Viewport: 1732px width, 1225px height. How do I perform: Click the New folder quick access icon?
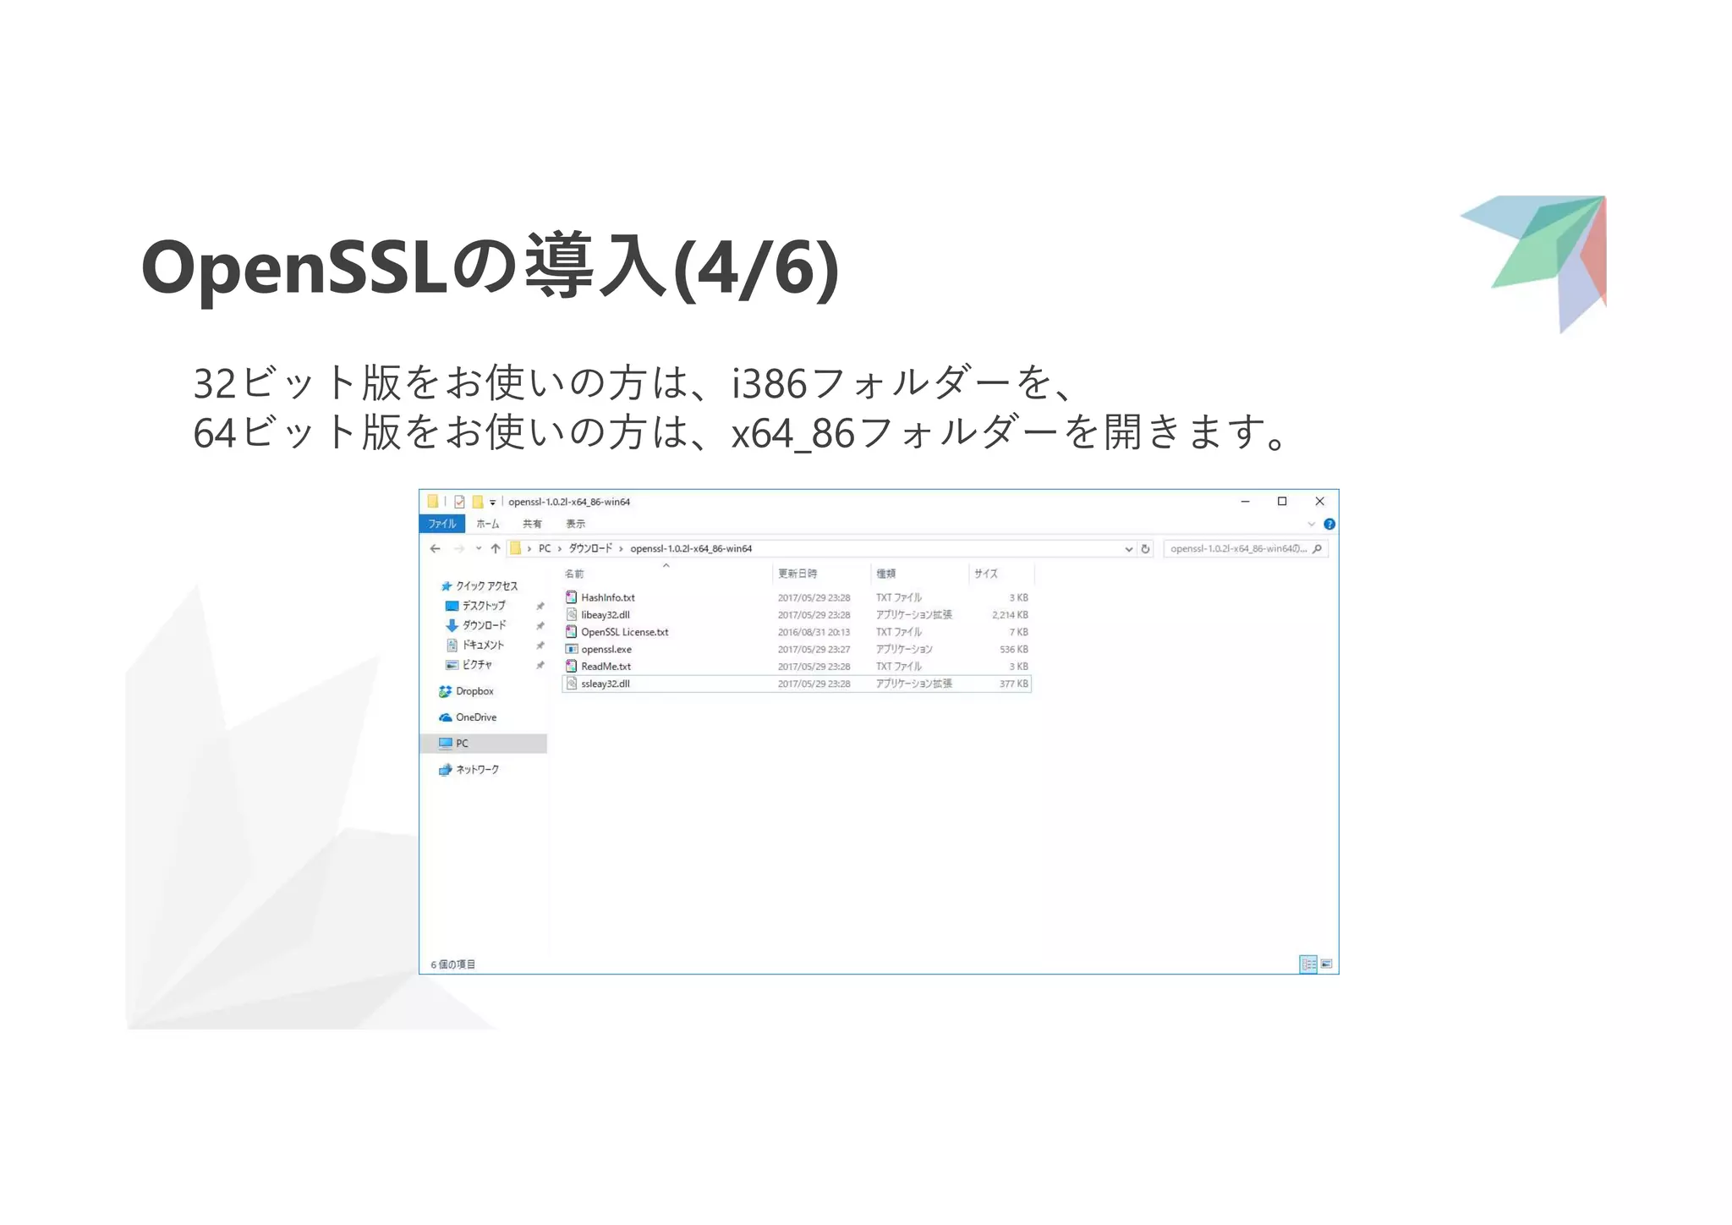(x=478, y=502)
